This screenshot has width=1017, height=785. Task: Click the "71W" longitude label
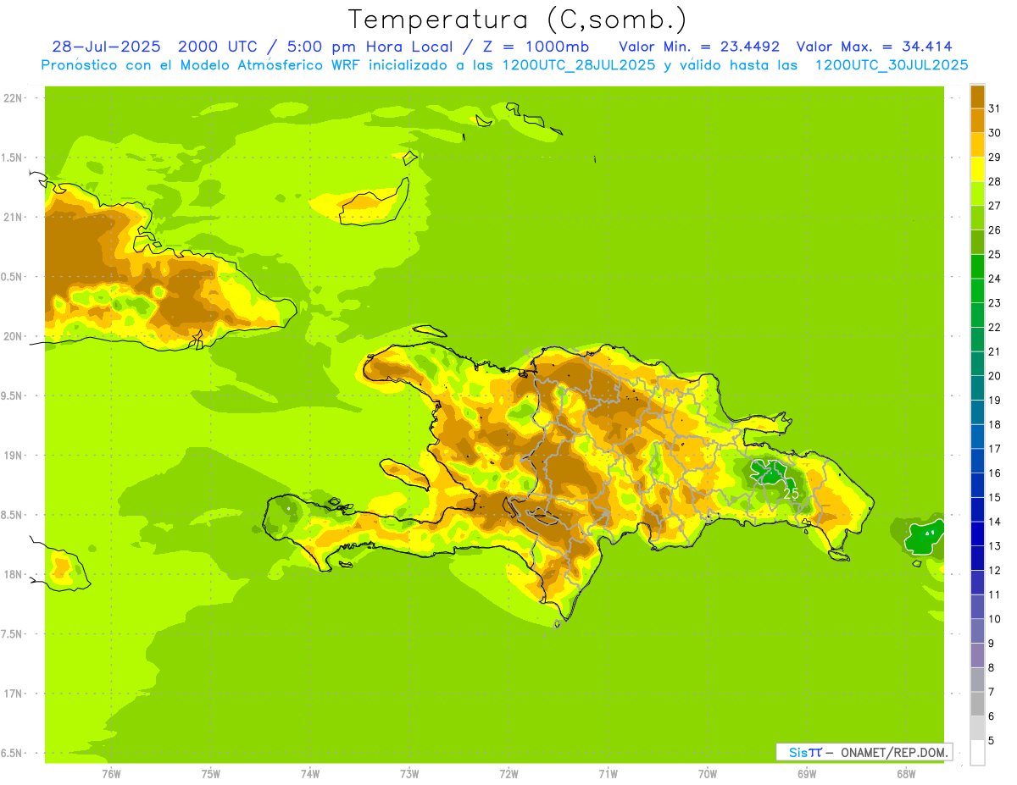(x=608, y=774)
